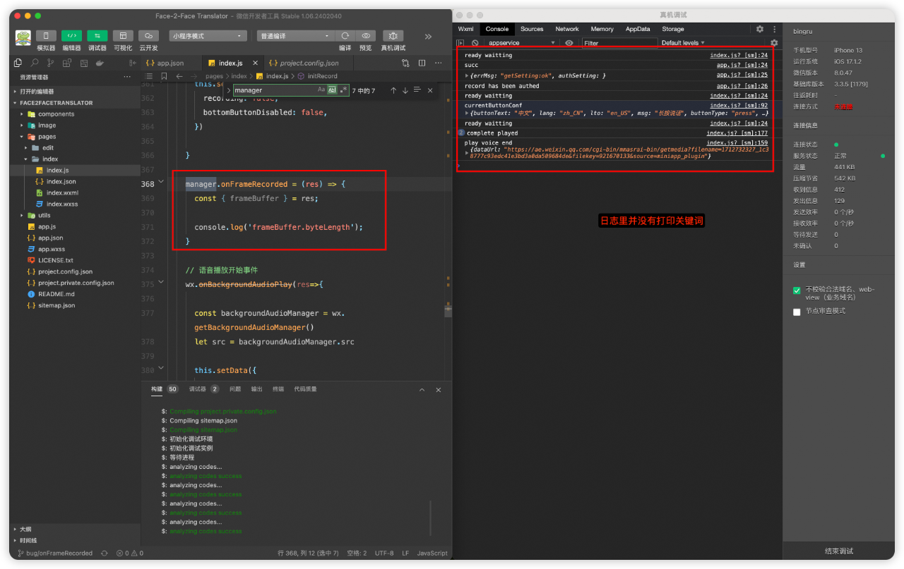Go to the previous find match

pos(393,90)
